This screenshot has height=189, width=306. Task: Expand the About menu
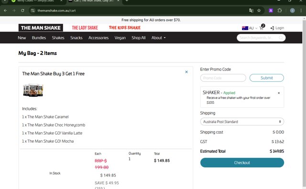[x=158, y=38]
